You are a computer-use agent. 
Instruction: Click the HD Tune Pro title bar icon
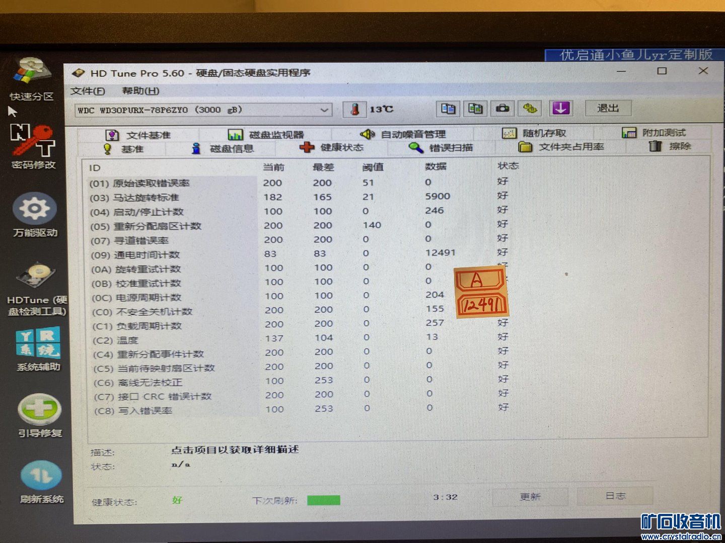pos(79,73)
